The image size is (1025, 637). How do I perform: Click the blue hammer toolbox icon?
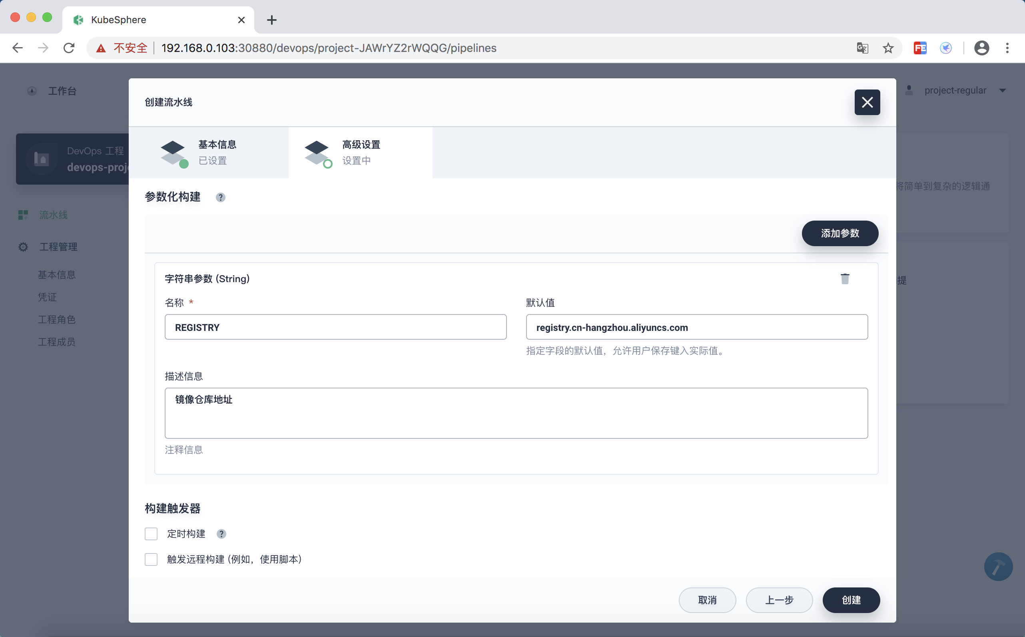[x=998, y=567]
